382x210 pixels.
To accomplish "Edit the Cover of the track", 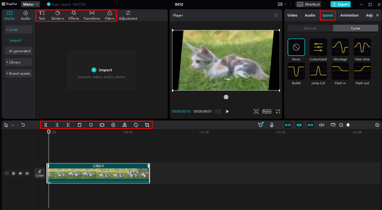I will click(x=40, y=173).
